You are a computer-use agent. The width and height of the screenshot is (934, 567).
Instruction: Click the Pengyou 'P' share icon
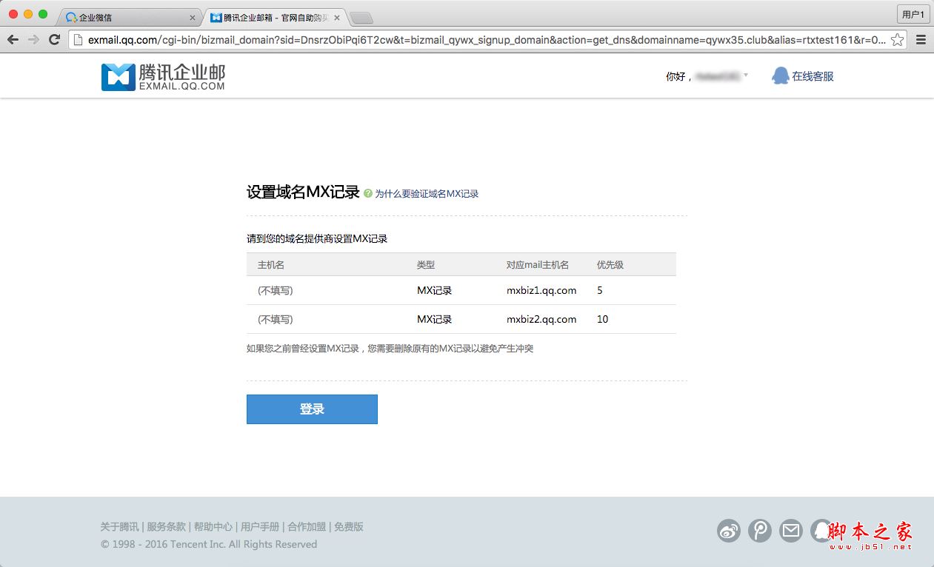(759, 531)
